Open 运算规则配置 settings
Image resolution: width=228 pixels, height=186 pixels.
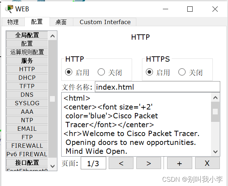coord(27,52)
